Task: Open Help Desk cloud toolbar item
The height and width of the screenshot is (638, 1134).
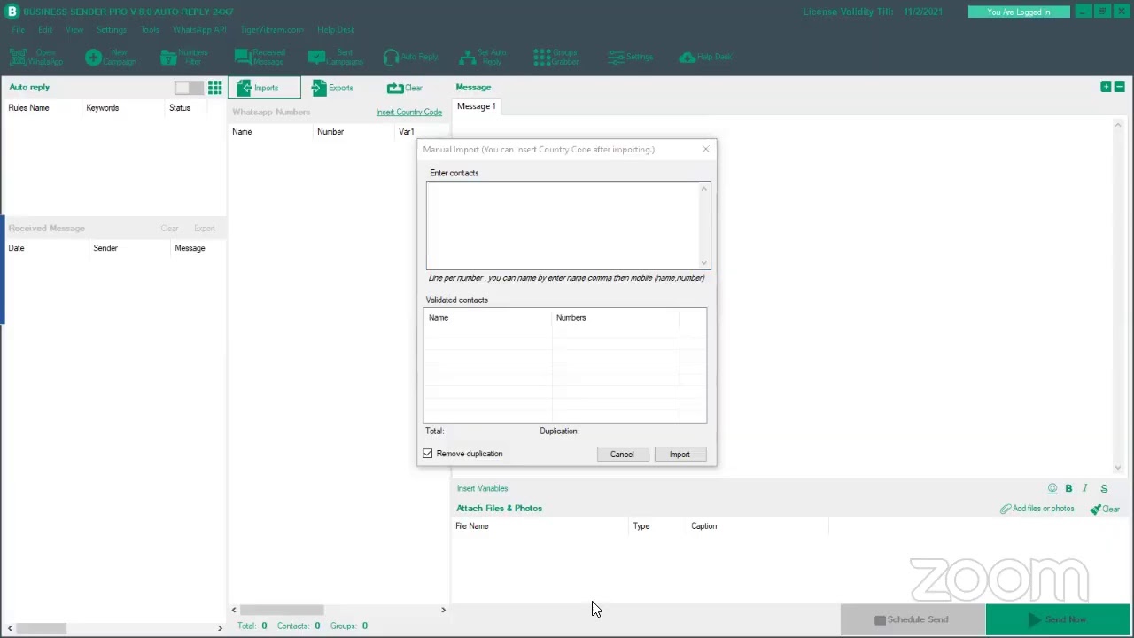Action: [705, 57]
